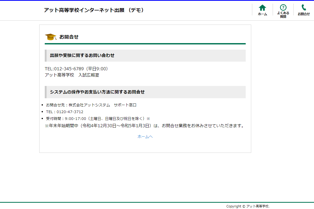This screenshot has height=209, width=314.
Task: Click the システムの操作やお支払い方法 section header
Action: [97, 92]
